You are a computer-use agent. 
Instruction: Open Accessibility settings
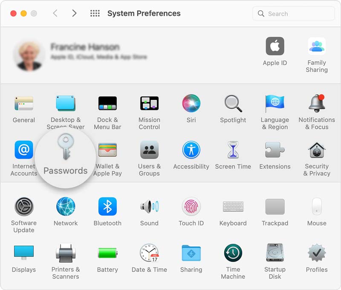click(191, 150)
